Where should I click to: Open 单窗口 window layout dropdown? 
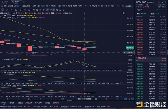(x=129, y=6)
